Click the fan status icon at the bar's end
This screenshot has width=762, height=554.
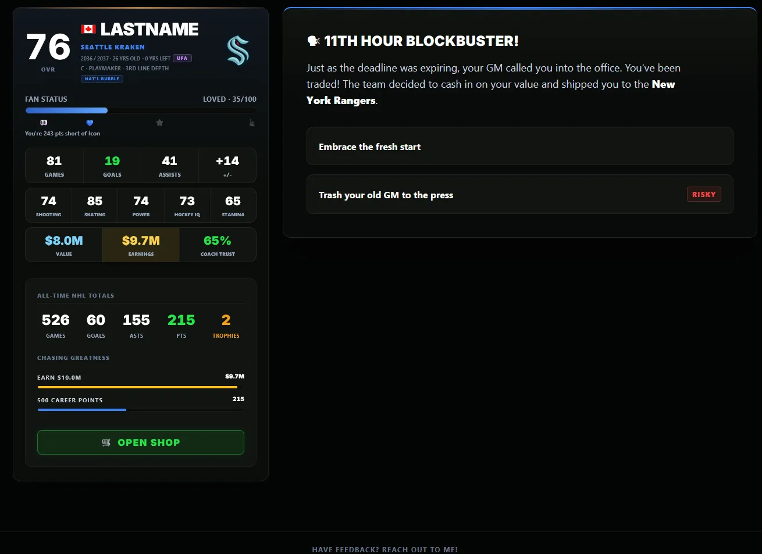[x=252, y=123]
